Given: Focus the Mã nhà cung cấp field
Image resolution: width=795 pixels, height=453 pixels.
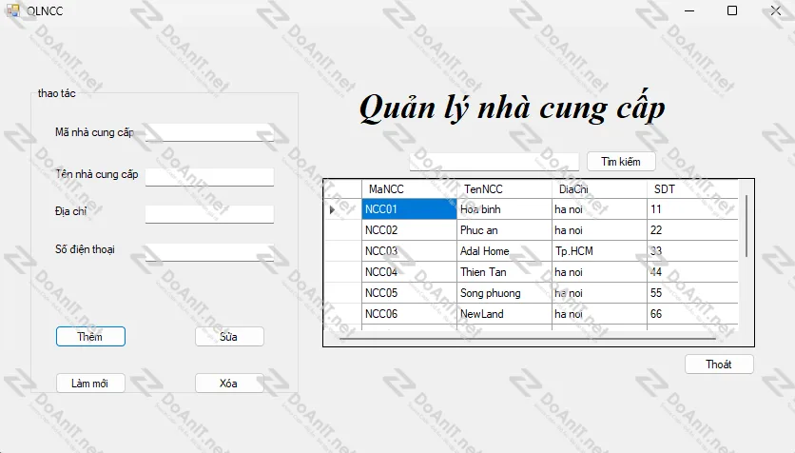Looking at the screenshot, I should tap(209, 132).
